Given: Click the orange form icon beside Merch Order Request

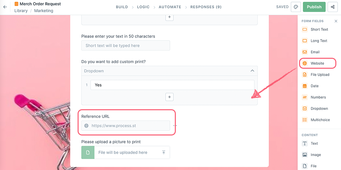Looking at the screenshot, I should (x=16, y=4).
